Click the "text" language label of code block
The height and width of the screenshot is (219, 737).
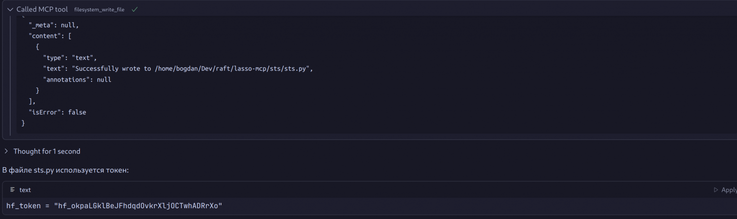click(25, 190)
